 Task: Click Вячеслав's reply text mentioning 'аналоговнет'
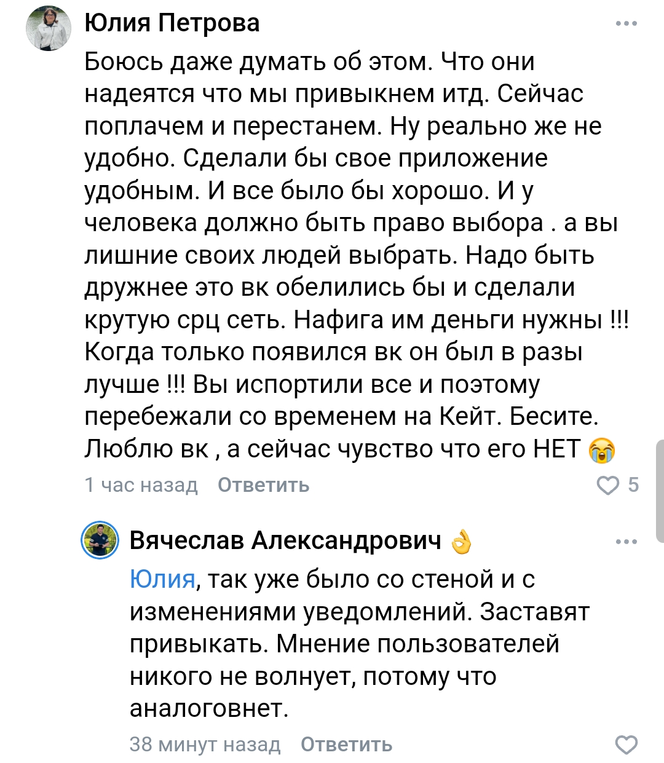pos(360,644)
